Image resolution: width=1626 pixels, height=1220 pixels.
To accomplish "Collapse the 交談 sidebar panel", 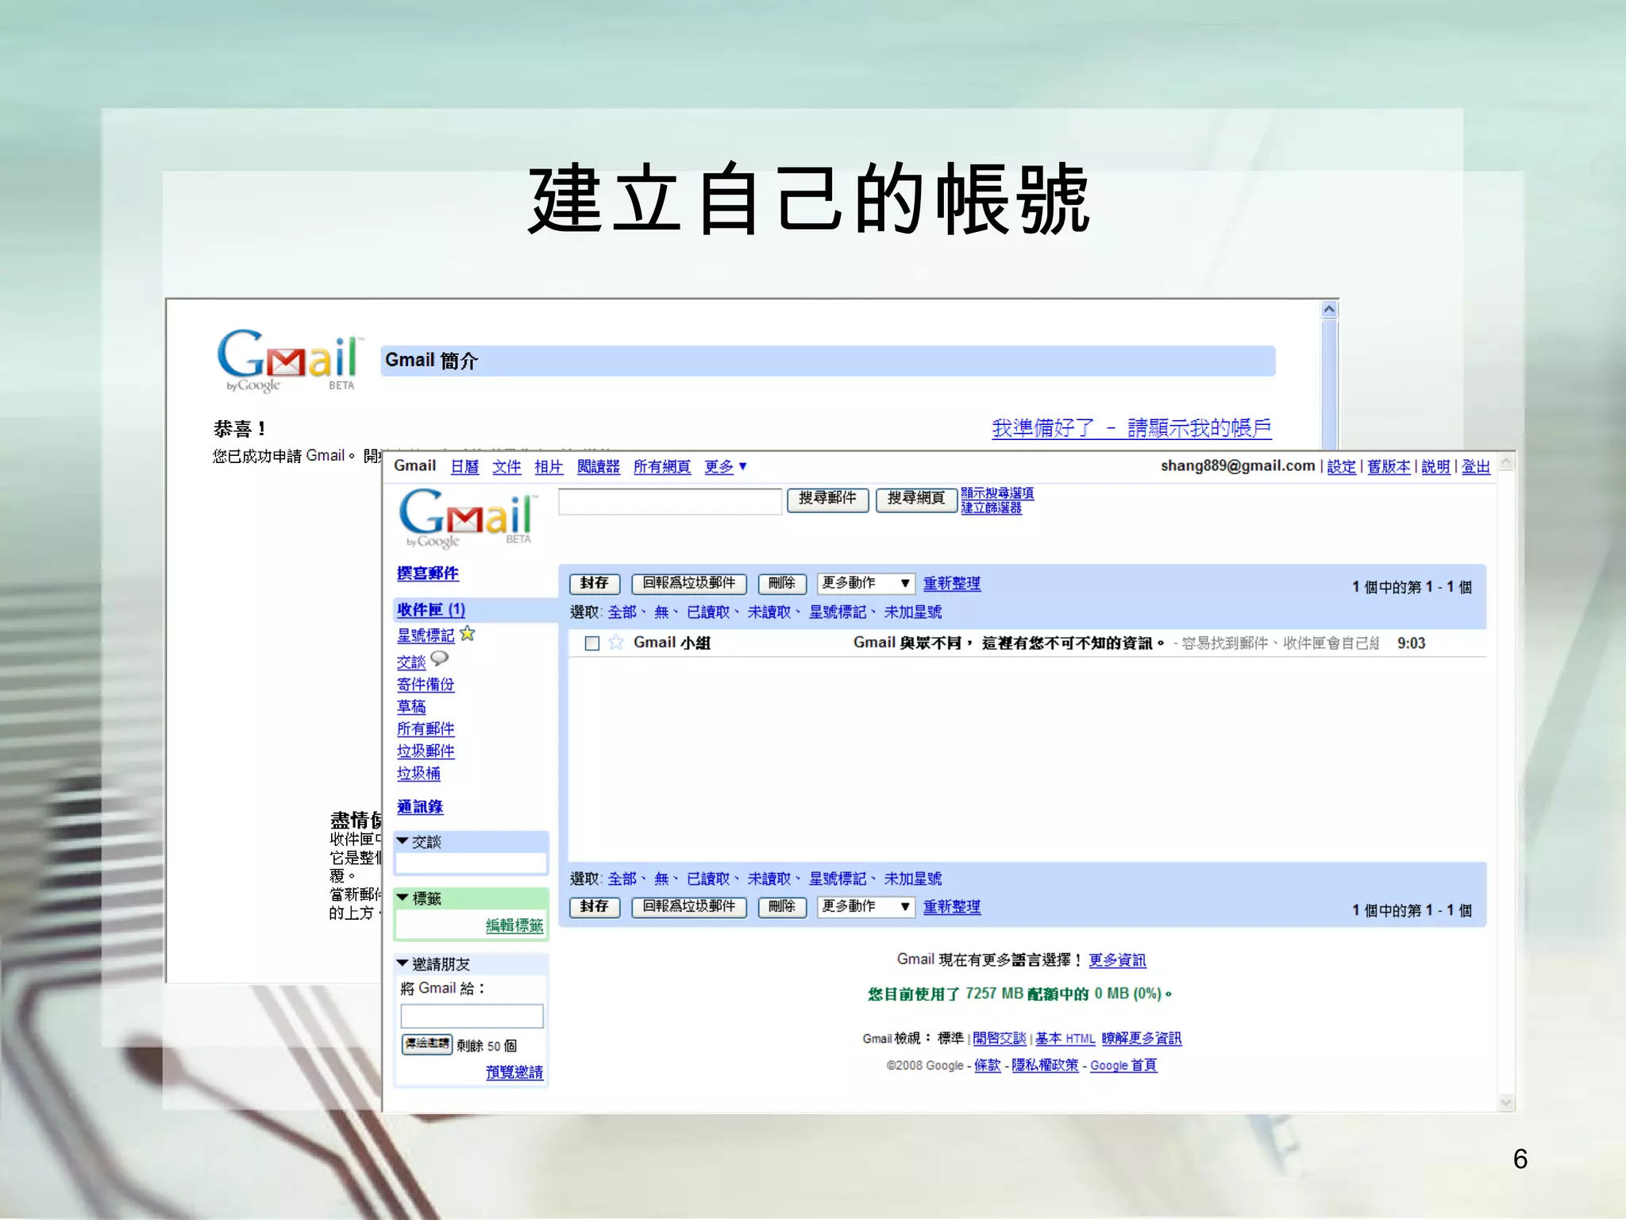I will (403, 841).
